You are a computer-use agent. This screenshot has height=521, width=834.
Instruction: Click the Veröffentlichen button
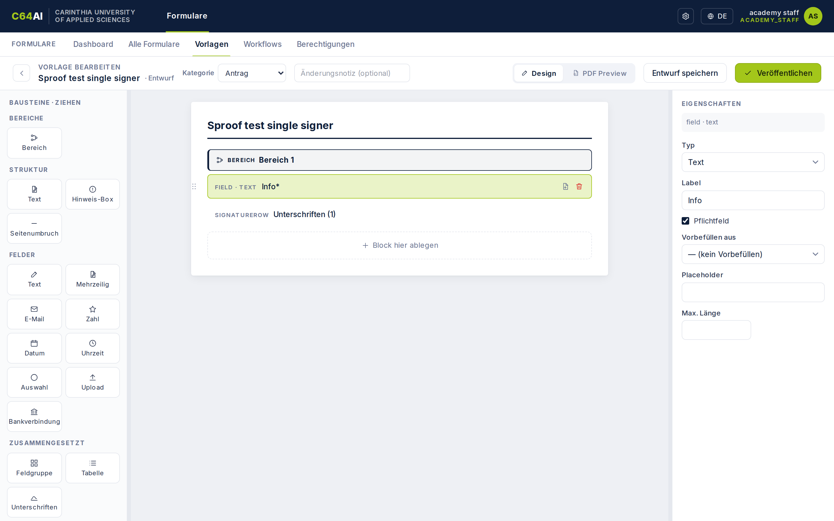(x=778, y=73)
